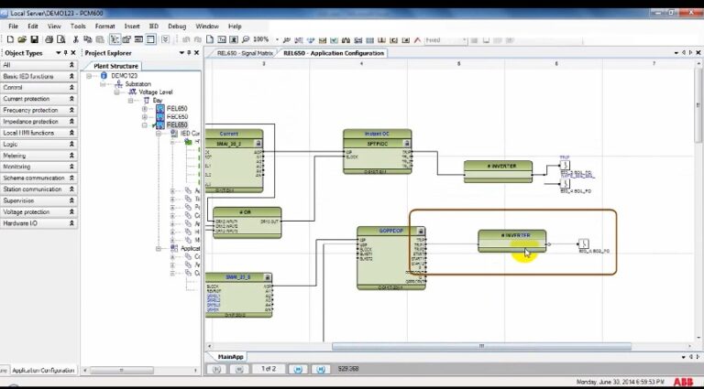Select the INVERTER block in highlighted area

[511, 241]
